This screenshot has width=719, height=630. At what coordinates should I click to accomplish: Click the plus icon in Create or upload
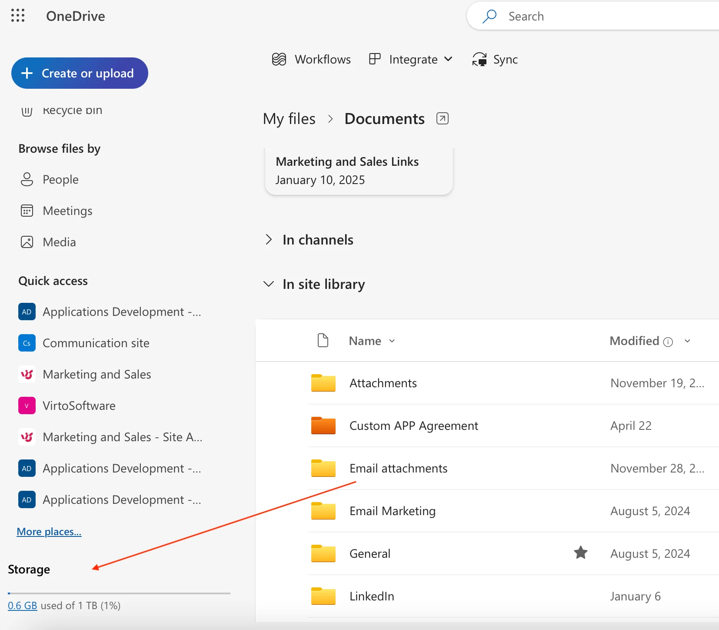coord(27,73)
